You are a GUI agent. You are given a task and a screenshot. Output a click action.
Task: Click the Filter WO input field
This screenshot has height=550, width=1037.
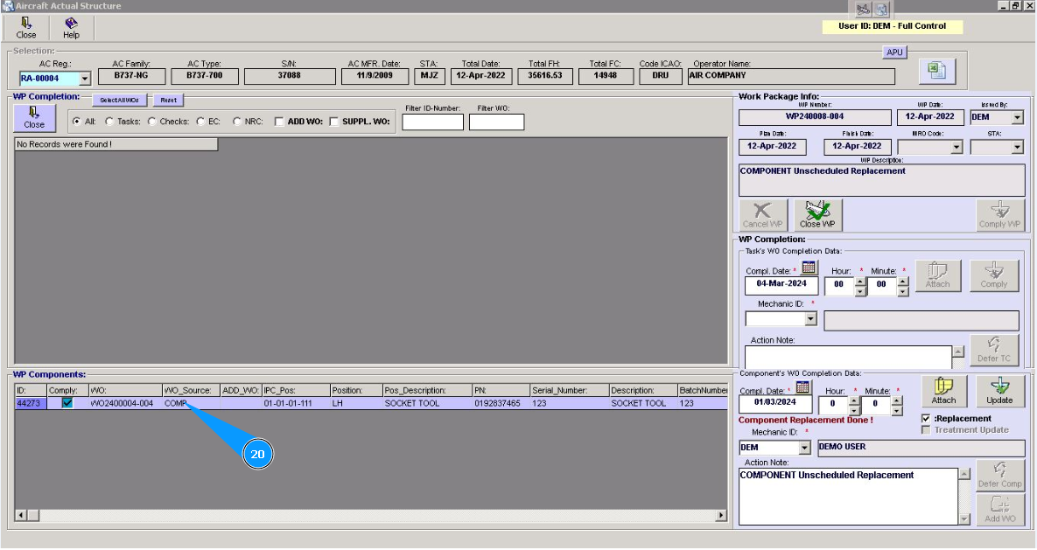coord(496,122)
